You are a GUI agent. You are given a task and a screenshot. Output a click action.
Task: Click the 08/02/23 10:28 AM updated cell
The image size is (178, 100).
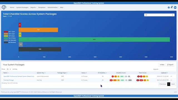162,76
